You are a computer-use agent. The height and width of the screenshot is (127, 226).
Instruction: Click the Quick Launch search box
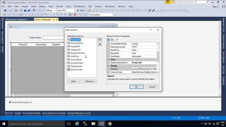coord(192,2)
